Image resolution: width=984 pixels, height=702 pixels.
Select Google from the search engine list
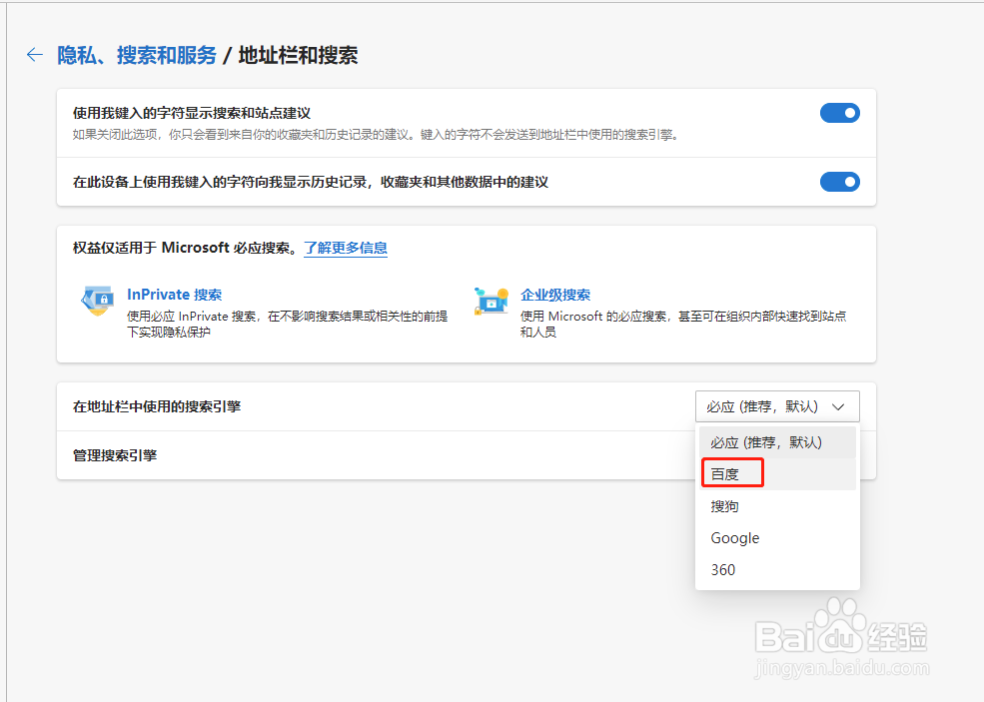[x=777, y=538]
